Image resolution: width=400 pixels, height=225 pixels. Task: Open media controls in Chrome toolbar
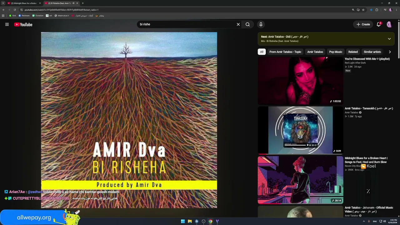[385, 10]
